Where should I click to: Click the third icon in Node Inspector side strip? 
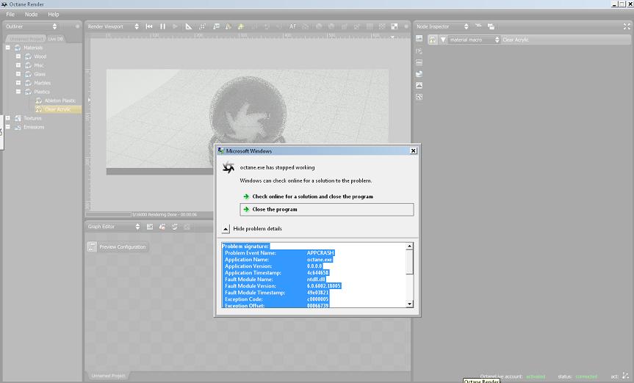[x=419, y=62]
